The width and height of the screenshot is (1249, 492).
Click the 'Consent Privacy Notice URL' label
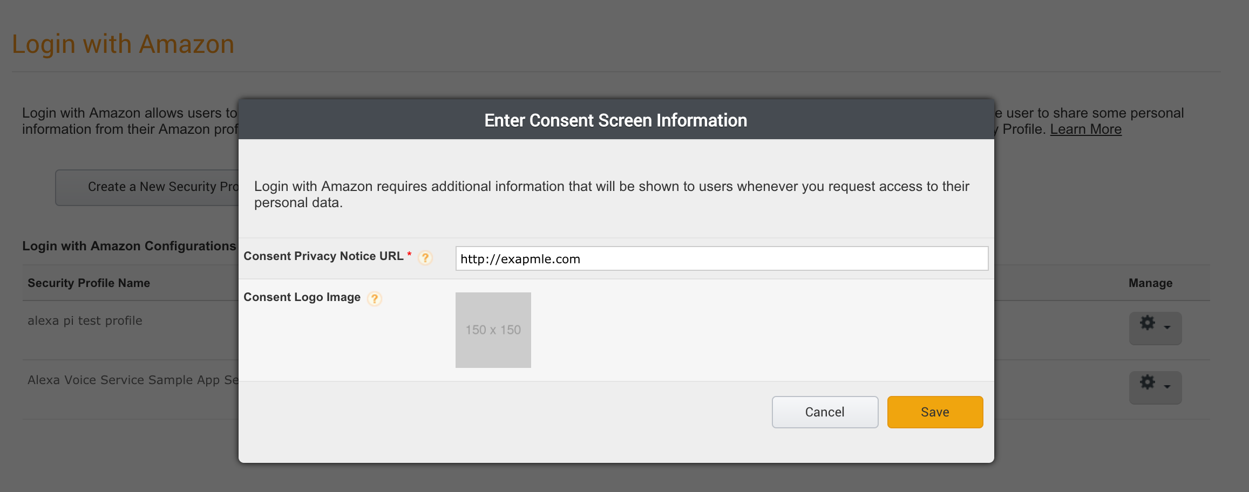[323, 256]
